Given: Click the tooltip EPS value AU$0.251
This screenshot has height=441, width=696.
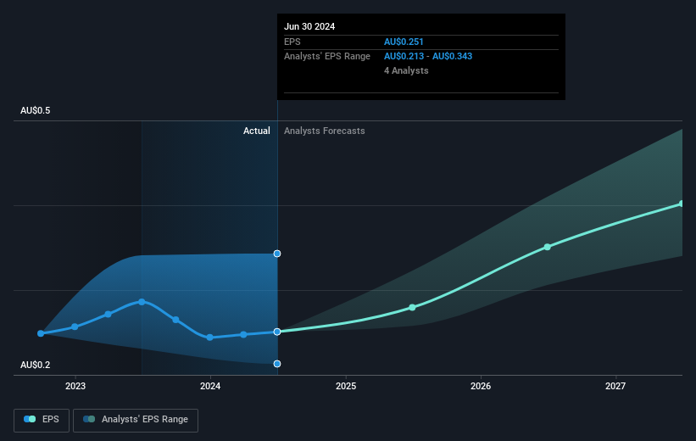Looking at the screenshot, I should pyautogui.click(x=404, y=42).
